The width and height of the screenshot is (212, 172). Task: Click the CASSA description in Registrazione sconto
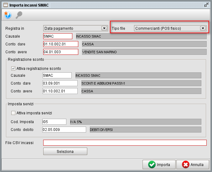coord(141,91)
